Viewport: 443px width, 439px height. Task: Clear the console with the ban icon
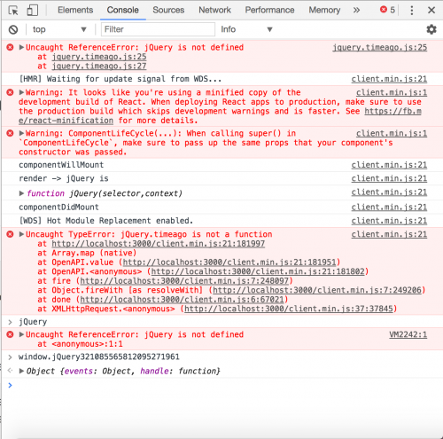13,29
